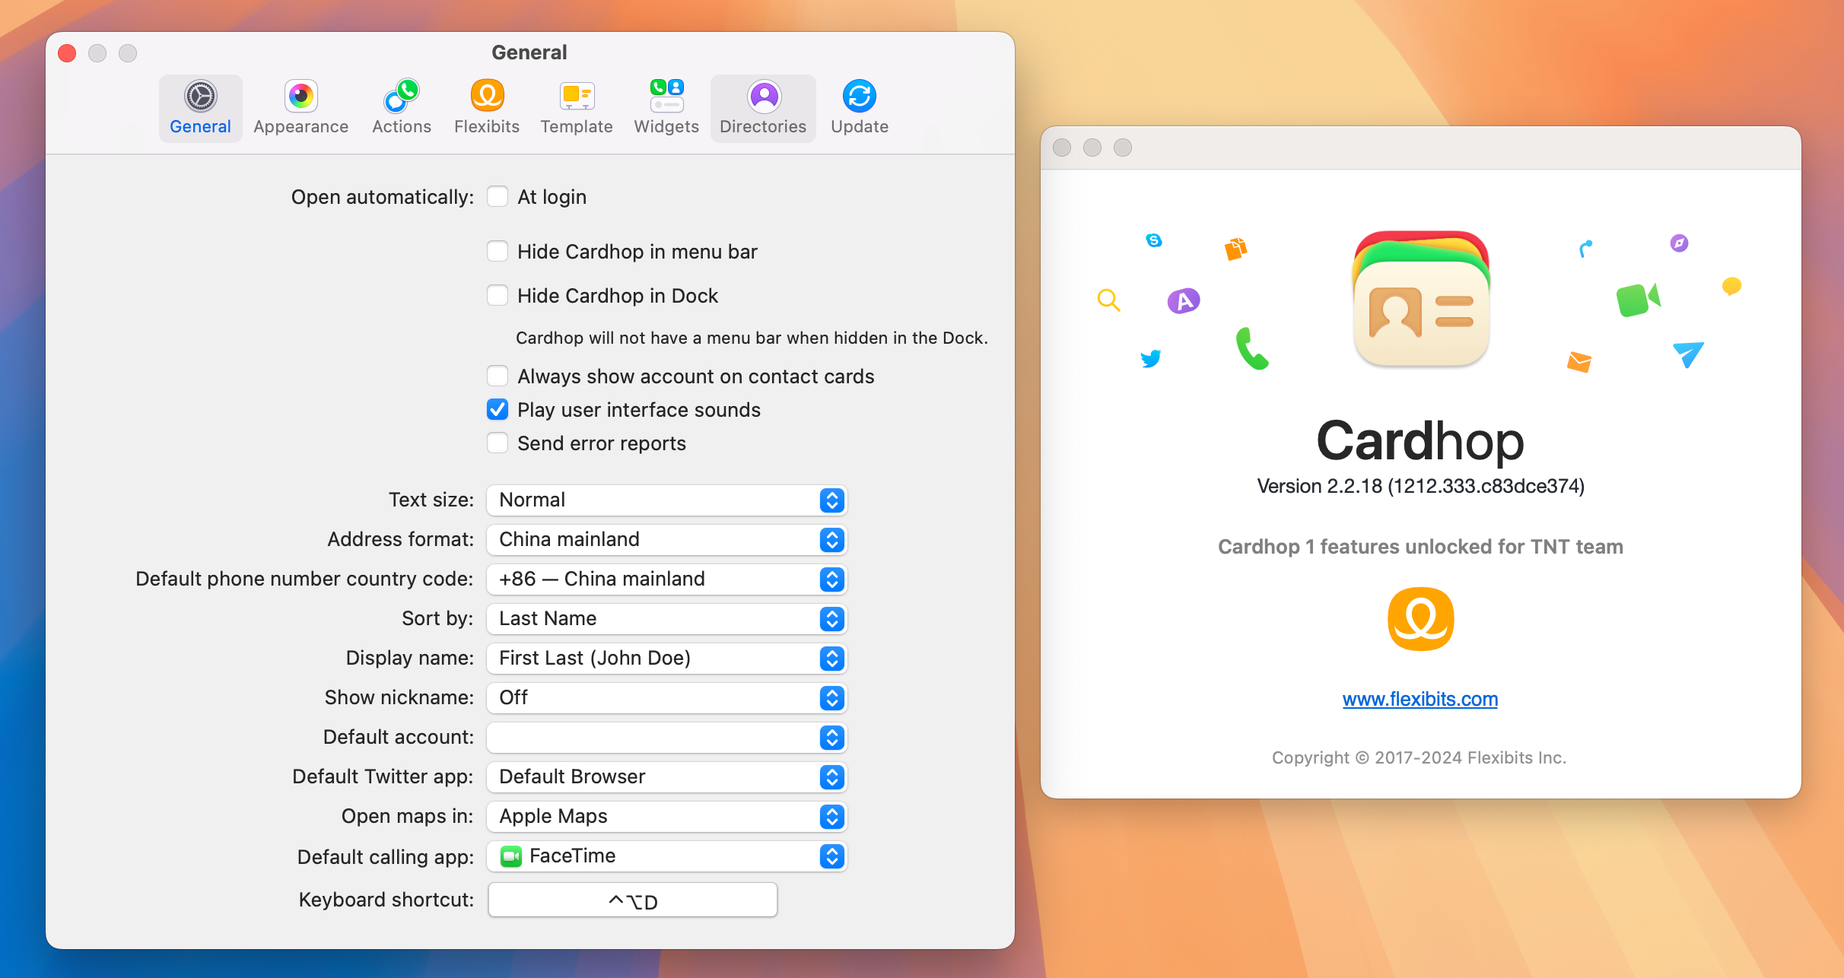
Task: Enable Send error reports checkbox
Action: point(498,443)
